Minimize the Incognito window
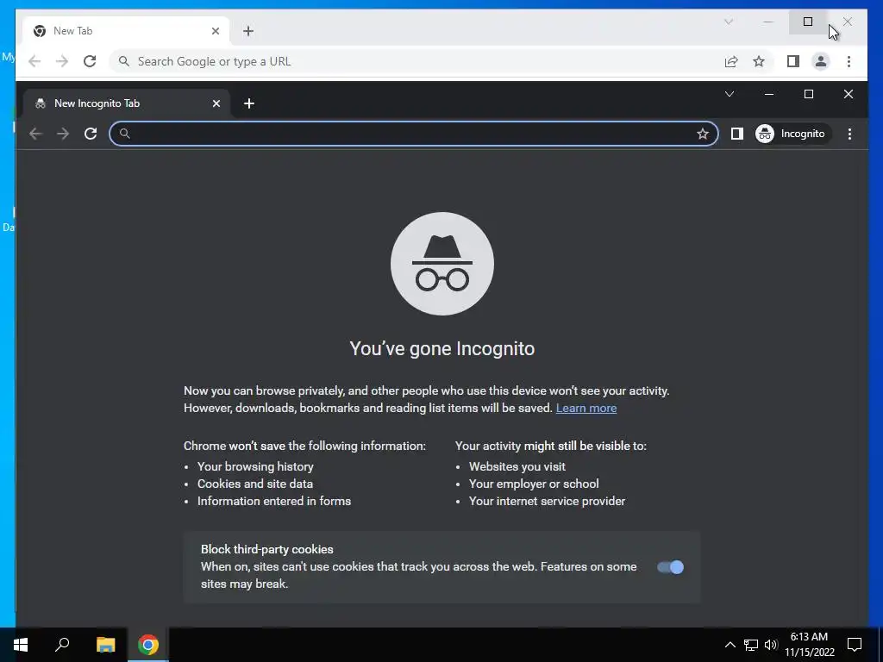Screen dimensions: 883x662 pos(769,94)
